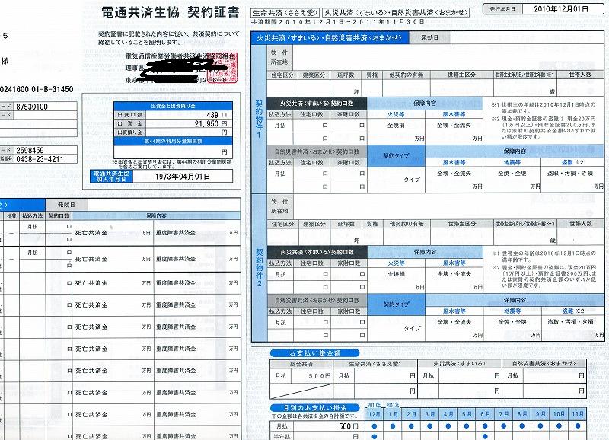609x440 pixels.
Task: Select the 21,950 円 amount
Action: tap(211, 123)
